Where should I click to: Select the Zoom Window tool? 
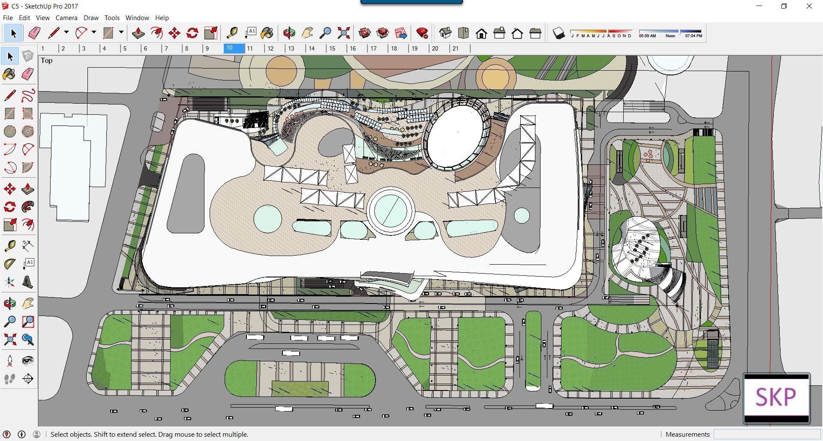point(28,322)
